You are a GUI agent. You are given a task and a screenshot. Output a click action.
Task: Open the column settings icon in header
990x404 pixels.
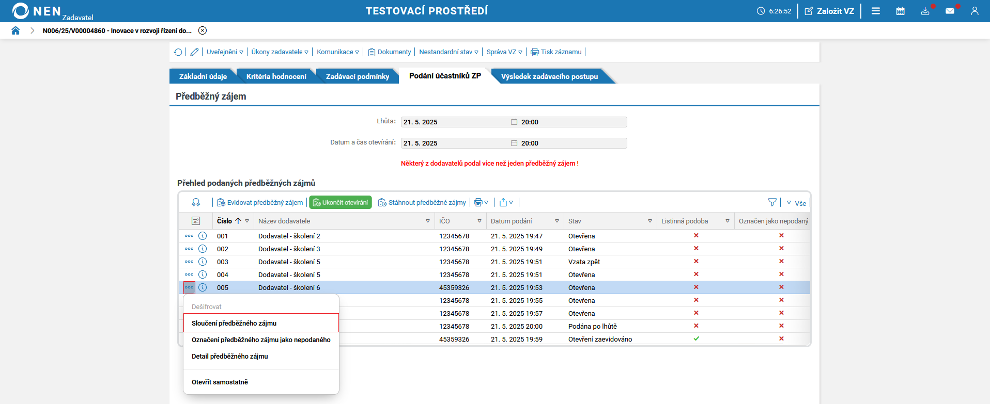pyautogui.click(x=196, y=221)
